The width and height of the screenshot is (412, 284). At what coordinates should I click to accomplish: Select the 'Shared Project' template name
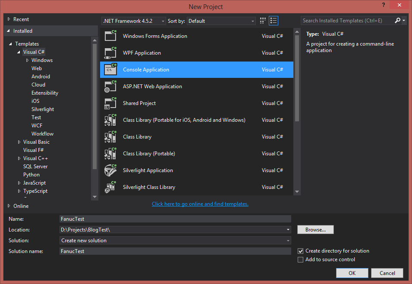pos(139,103)
